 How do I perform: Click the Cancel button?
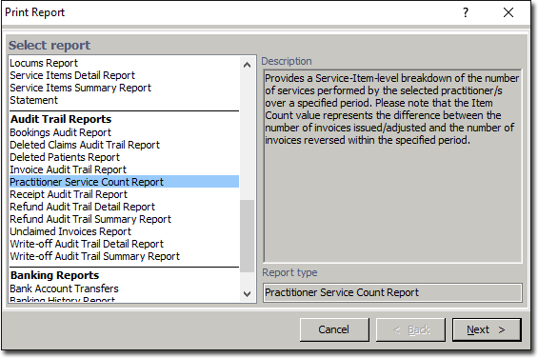point(334,329)
